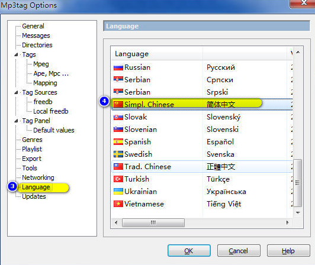Select the '正體中文' native name cell
This screenshot has width=315, height=265.
[x=221, y=167]
